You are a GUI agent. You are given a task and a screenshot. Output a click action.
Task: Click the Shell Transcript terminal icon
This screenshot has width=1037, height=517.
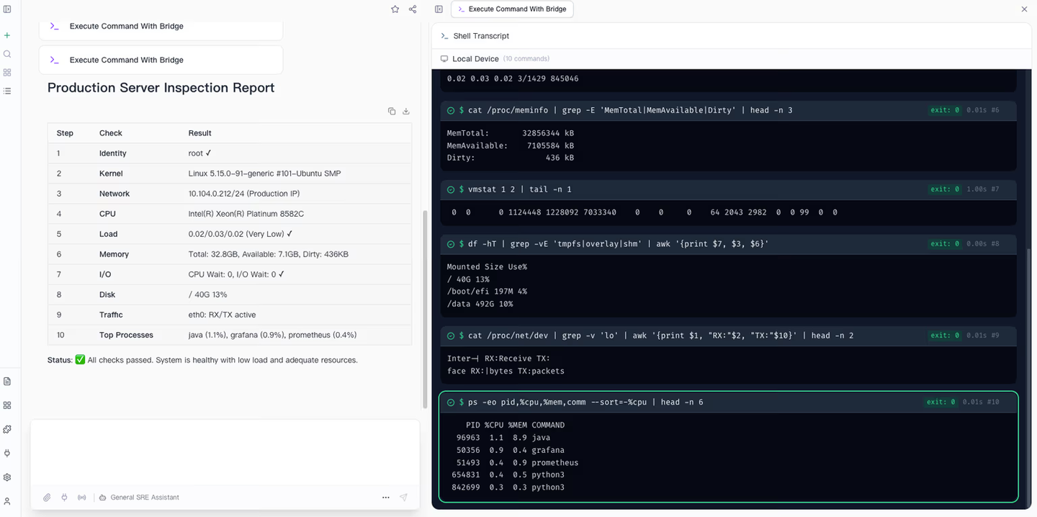coord(444,36)
